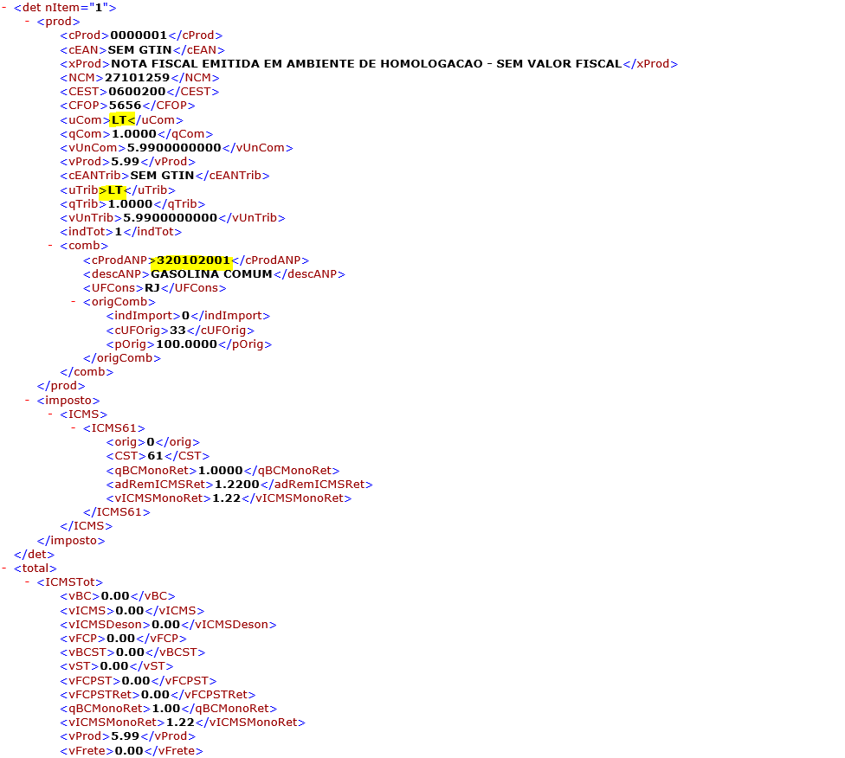Click vICMSMonoRet 1.22 in ICMS61
This screenshot has width=845, height=758.
tap(226, 498)
